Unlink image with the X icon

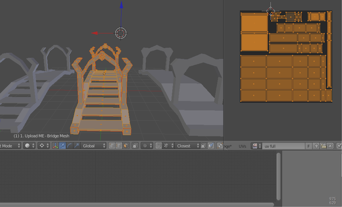(x=330, y=146)
